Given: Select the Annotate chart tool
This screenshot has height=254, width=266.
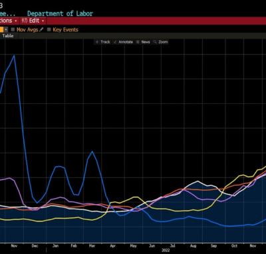Looking at the screenshot, I should 123,42.
